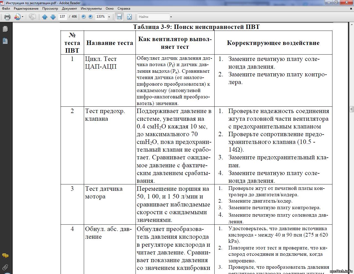Toggle fit-width scrolling mode
The height and width of the screenshot is (274, 354).
(x=119, y=17)
